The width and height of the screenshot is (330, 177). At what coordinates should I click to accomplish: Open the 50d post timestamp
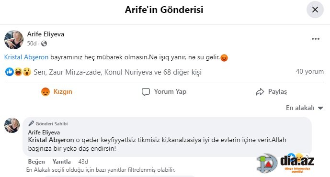click(32, 44)
